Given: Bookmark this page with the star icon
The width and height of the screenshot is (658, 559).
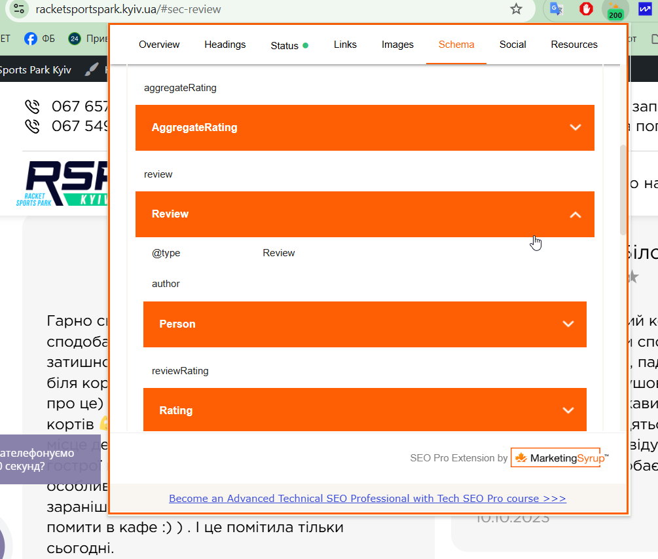Looking at the screenshot, I should pos(516,9).
